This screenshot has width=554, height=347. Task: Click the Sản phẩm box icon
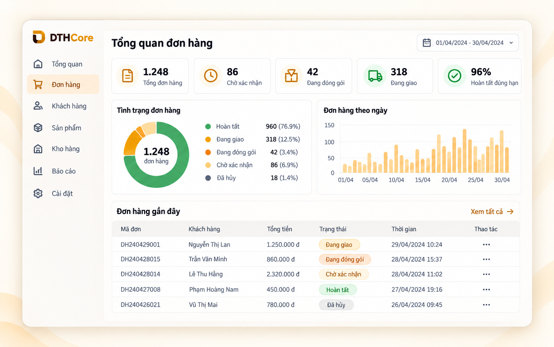pyautogui.click(x=38, y=128)
